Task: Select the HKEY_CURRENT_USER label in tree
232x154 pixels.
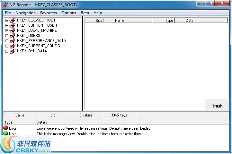Action: 37,25
